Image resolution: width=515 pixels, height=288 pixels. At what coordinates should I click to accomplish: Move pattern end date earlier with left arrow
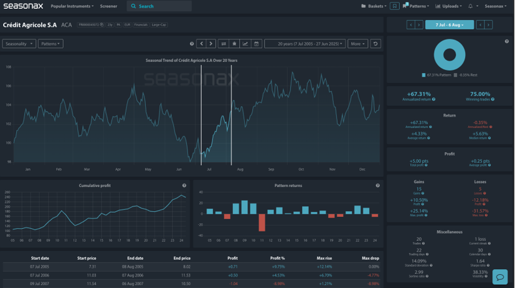coord(480,25)
